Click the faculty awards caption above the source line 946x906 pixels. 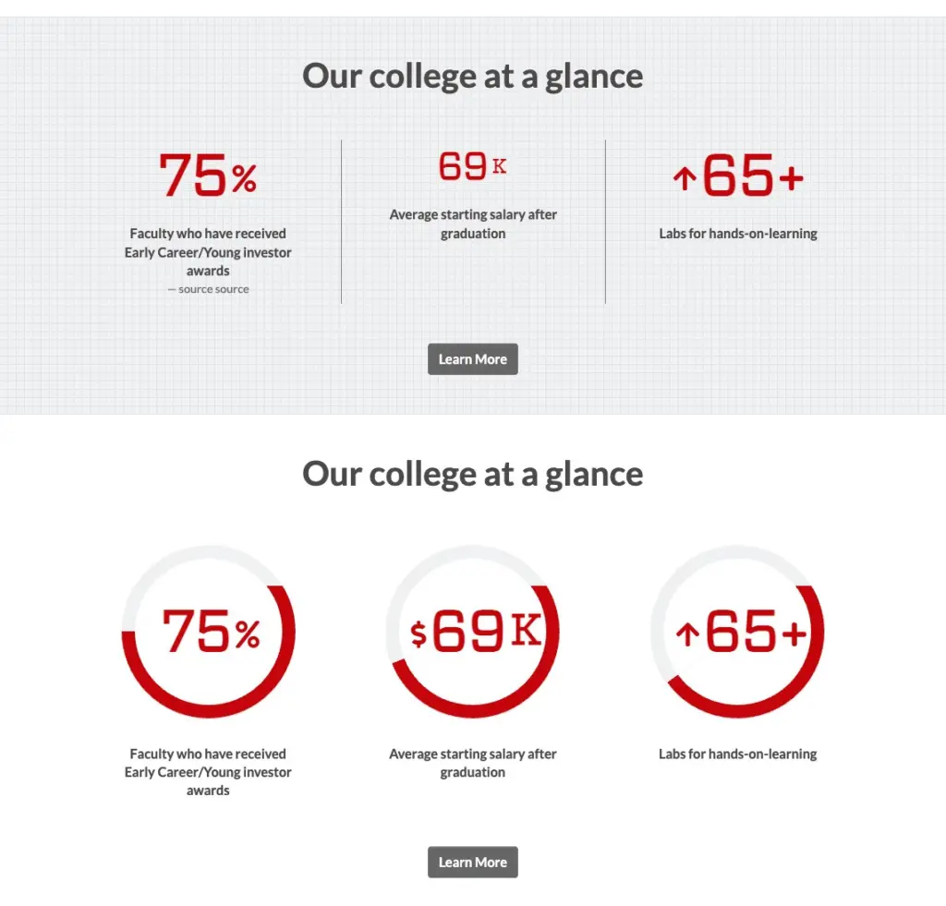tap(208, 252)
